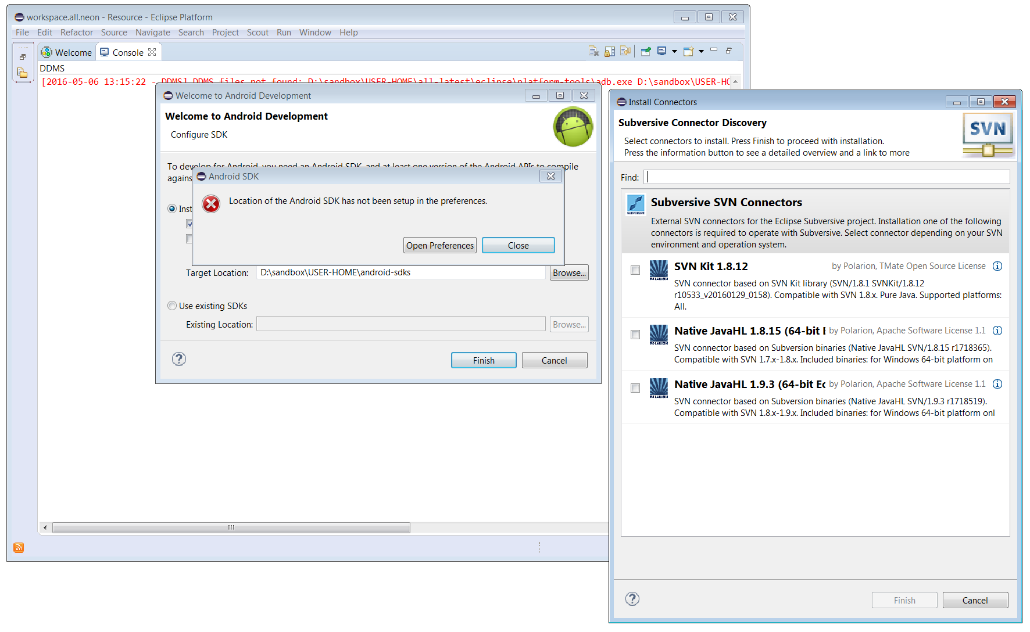
Task: Close the Android SDK error dialog with X
Action: pos(551,176)
